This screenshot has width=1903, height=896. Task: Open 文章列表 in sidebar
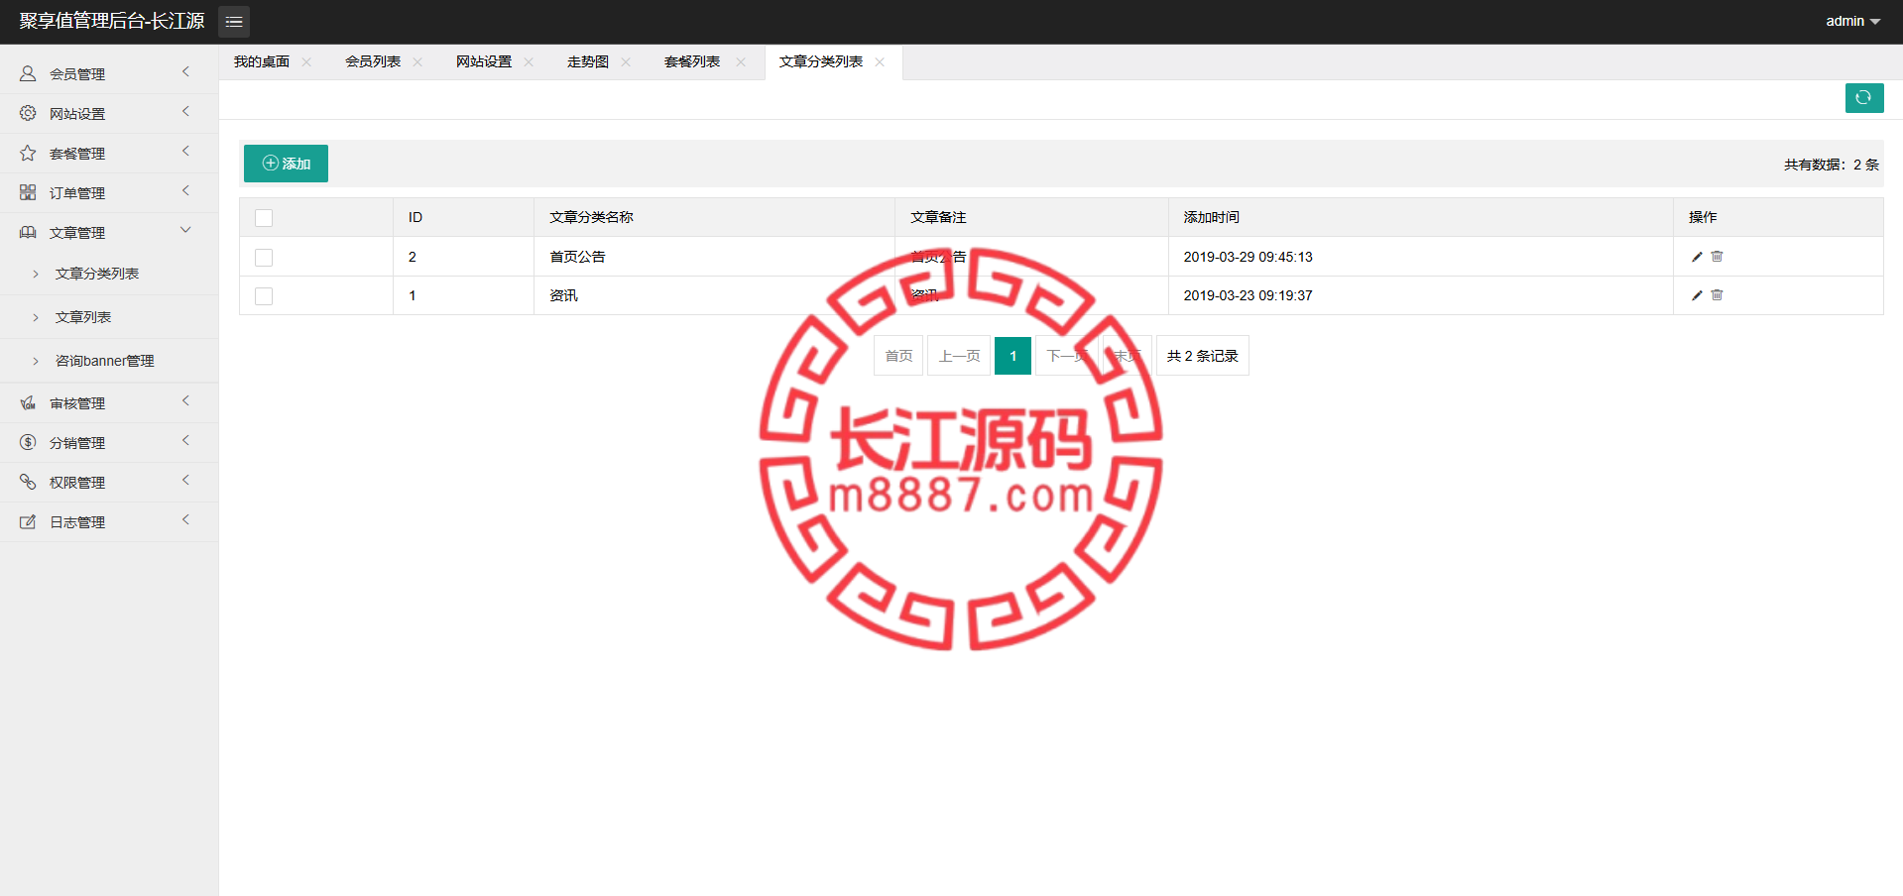83,317
